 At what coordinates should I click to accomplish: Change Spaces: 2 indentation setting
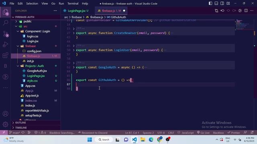[x=148, y=132]
